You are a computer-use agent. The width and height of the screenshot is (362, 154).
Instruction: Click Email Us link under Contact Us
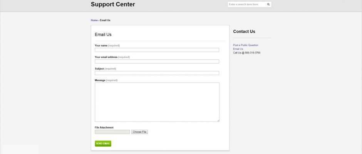[x=238, y=49]
